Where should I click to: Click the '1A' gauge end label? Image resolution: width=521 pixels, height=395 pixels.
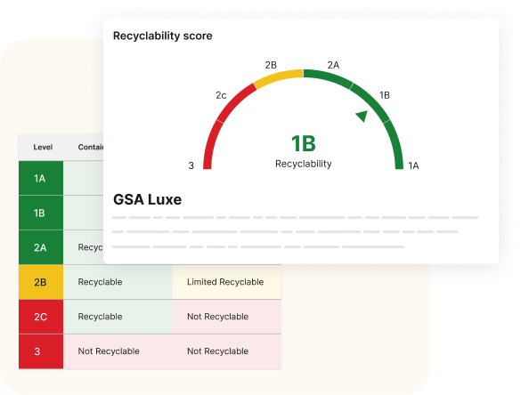[x=413, y=165]
